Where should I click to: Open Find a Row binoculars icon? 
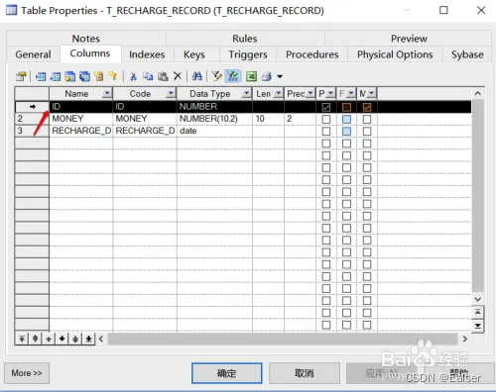click(x=197, y=76)
